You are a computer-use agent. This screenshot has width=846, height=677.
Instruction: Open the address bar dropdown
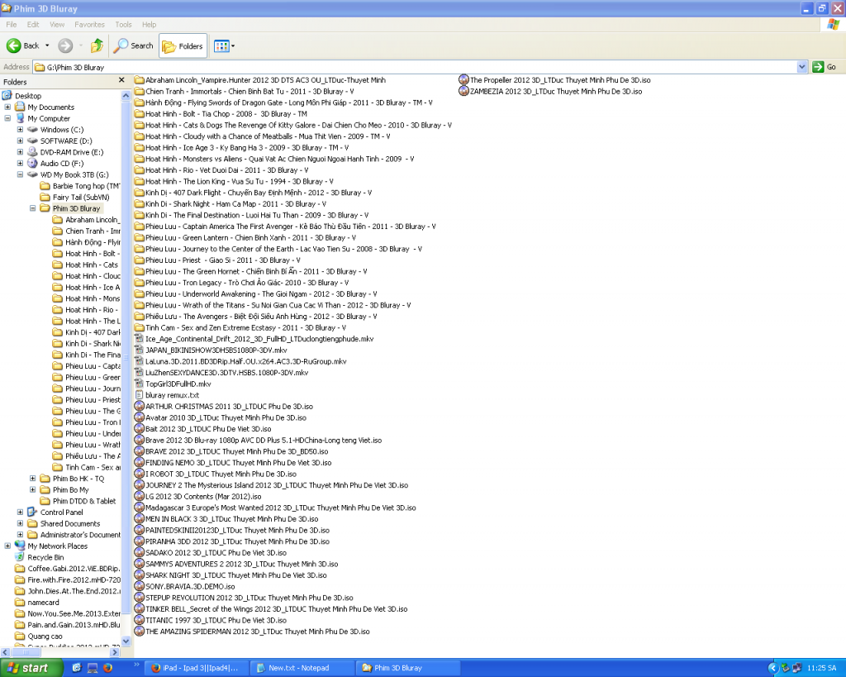801,67
